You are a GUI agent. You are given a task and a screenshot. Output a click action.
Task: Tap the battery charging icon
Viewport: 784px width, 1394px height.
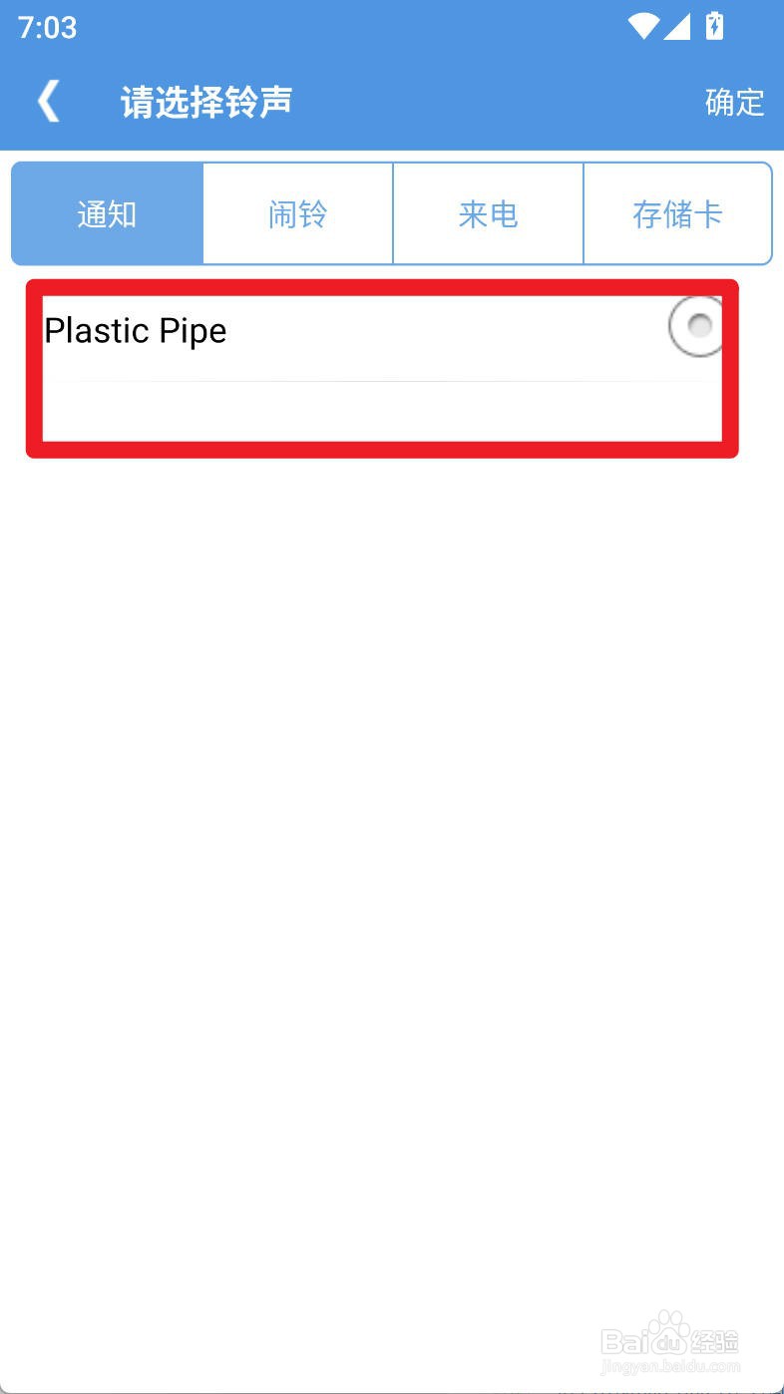click(714, 27)
